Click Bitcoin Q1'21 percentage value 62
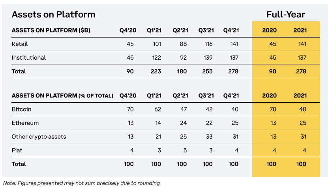The height and width of the screenshot is (194, 328). (x=157, y=109)
